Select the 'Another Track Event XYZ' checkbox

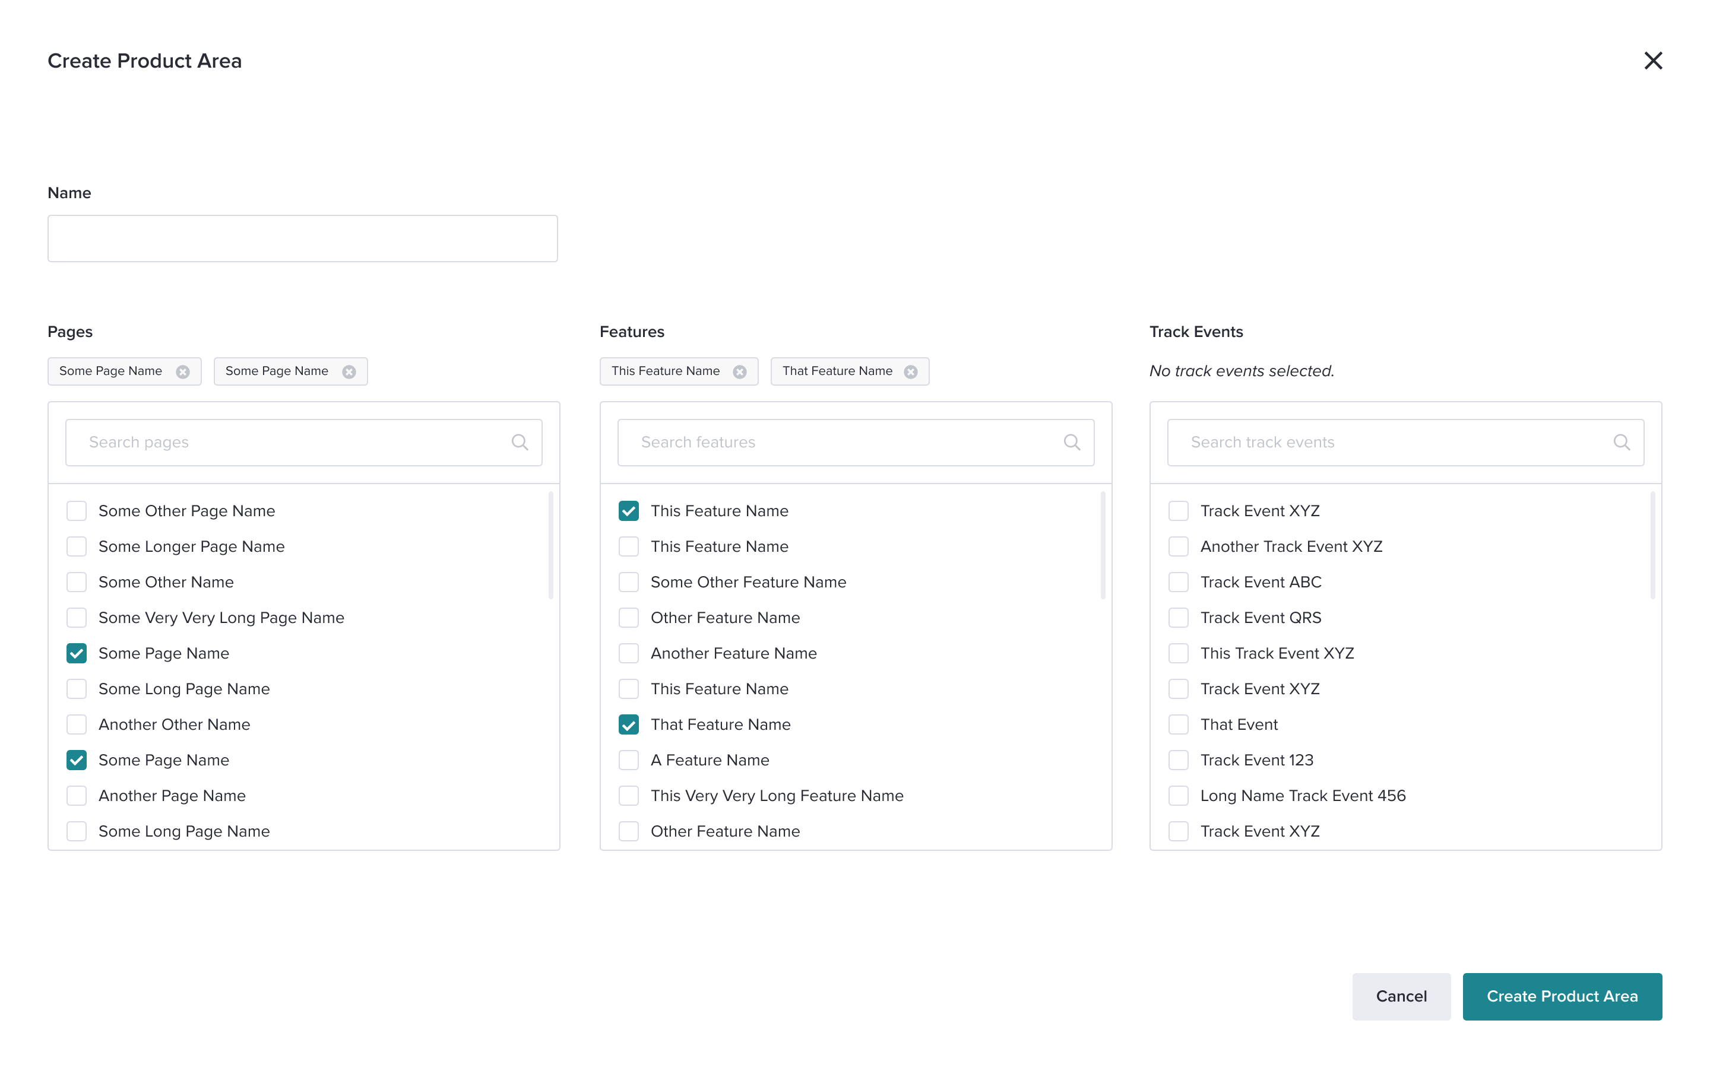[1178, 546]
